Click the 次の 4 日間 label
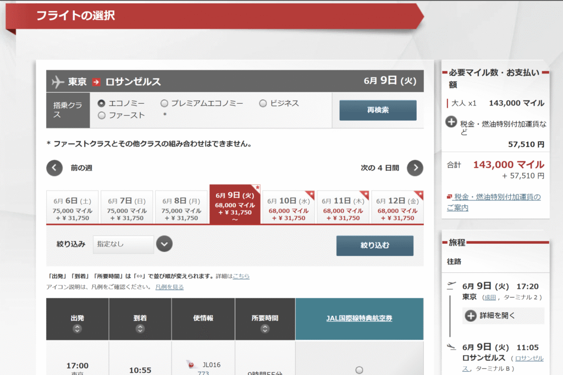Screen dimensions: 563x375 [380, 168]
